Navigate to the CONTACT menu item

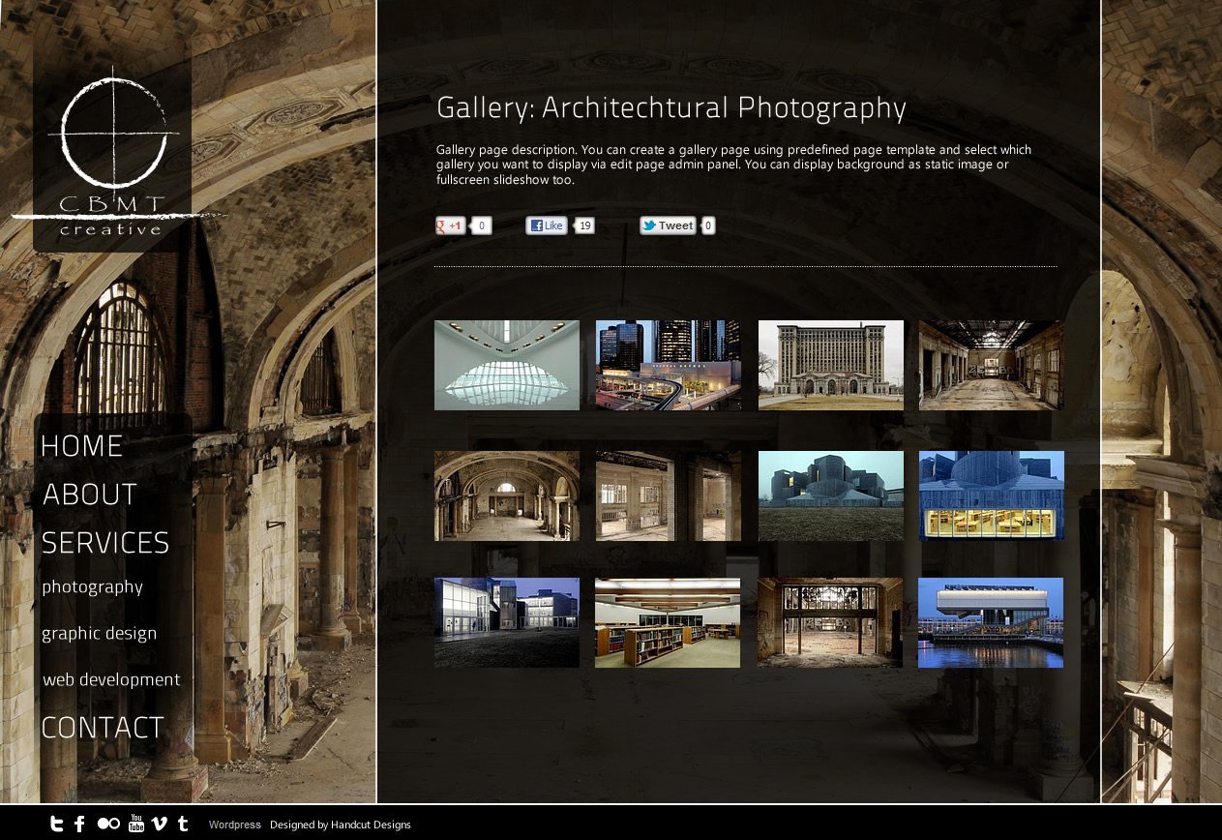tap(103, 728)
